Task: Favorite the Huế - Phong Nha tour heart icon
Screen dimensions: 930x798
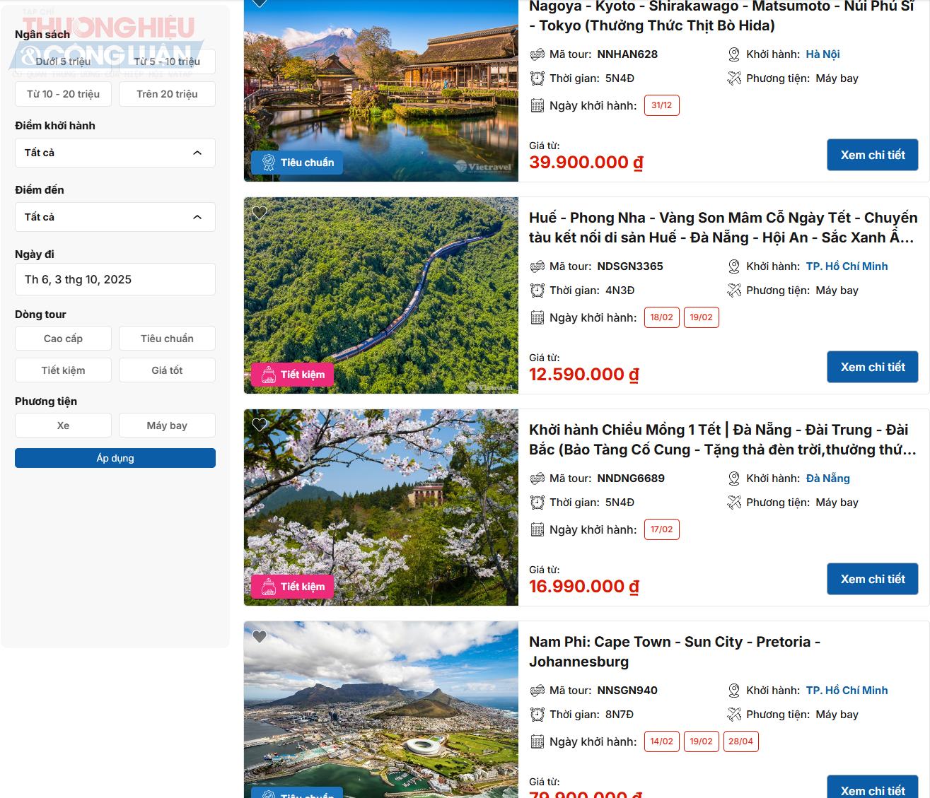Action: (x=260, y=213)
